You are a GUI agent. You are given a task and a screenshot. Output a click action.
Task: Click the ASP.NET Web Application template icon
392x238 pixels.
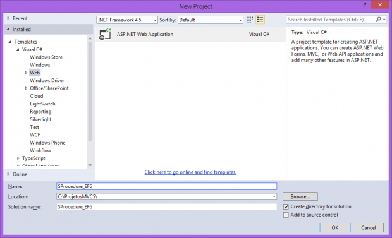(x=105, y=34)
